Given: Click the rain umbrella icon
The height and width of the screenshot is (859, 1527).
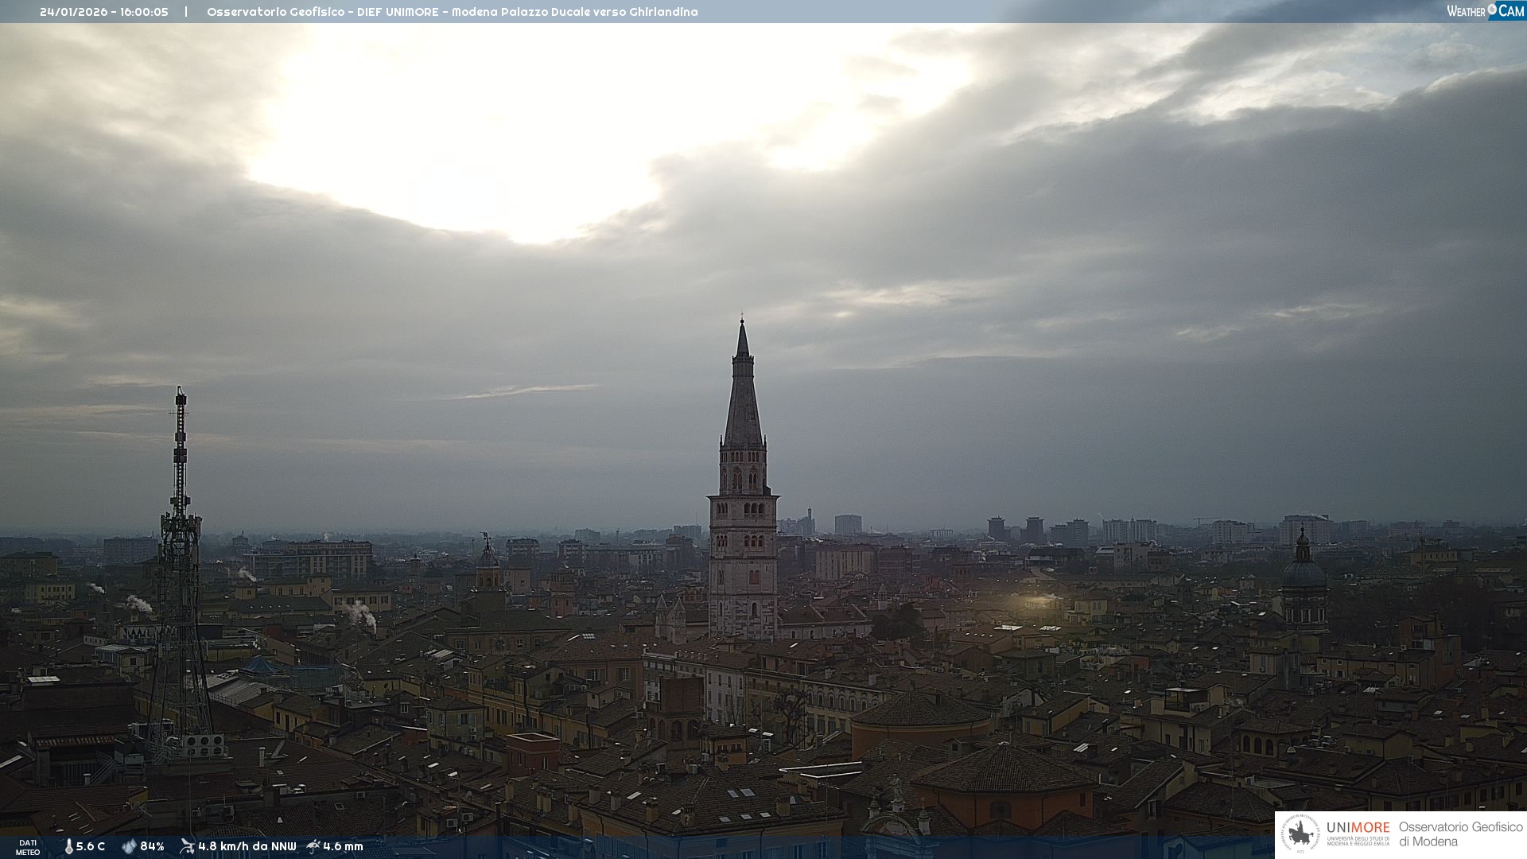Looking at the screenshot, I should [313, 846].
